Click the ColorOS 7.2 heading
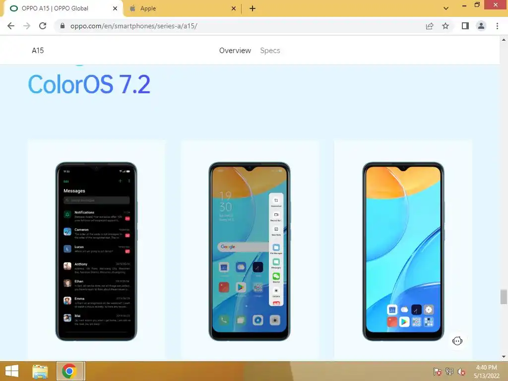Image resolution: width=508 pixels, height=381 pixels. pos(89,84)
